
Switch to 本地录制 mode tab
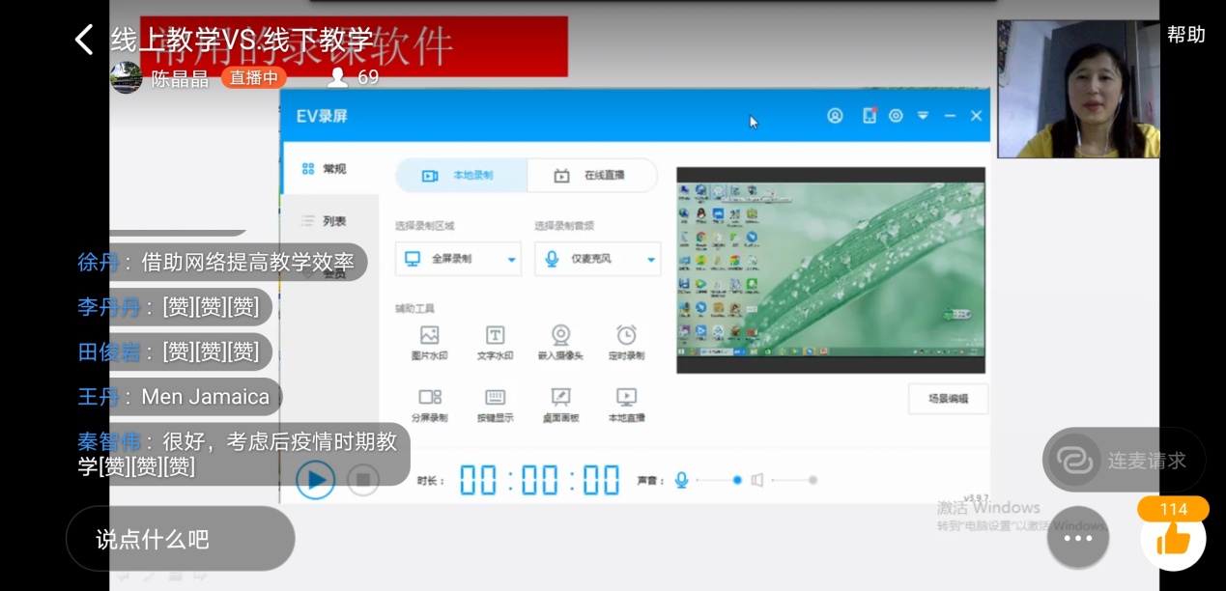pyautogui.click(x=461, y=176)
